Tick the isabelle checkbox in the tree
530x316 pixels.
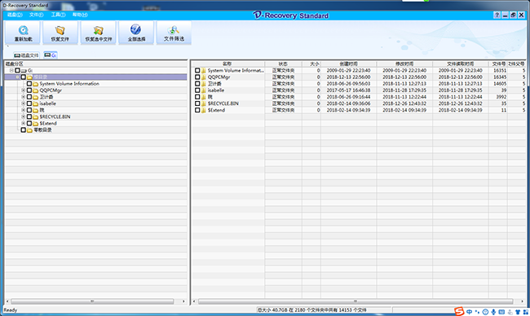(x=29, y=103)
